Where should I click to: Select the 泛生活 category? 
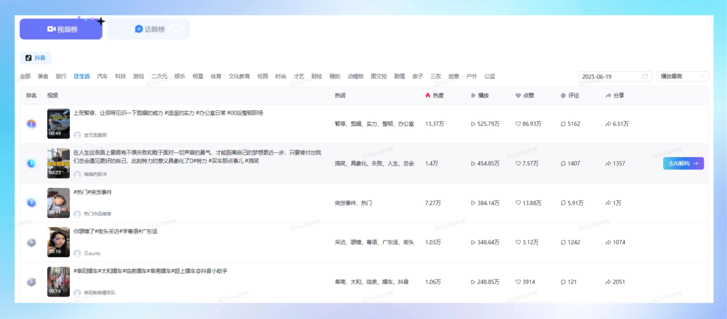(x=82, y=76)
